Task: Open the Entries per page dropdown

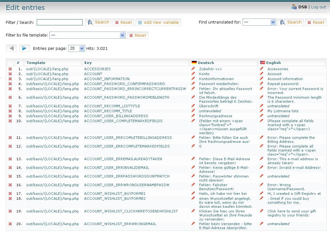Action: tap(76, 48)
